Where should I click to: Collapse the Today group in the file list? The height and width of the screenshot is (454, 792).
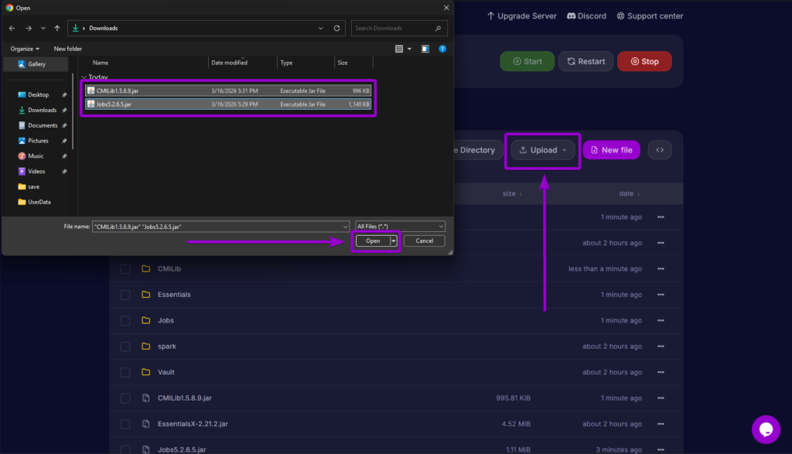tap(84, 77)
